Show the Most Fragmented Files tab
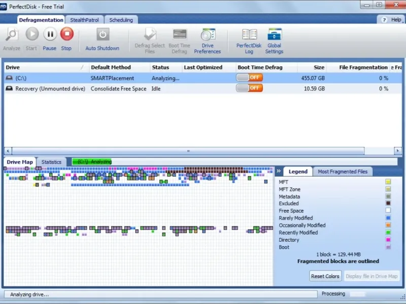This screenshot has width=406, height=304. coord(343,172)
